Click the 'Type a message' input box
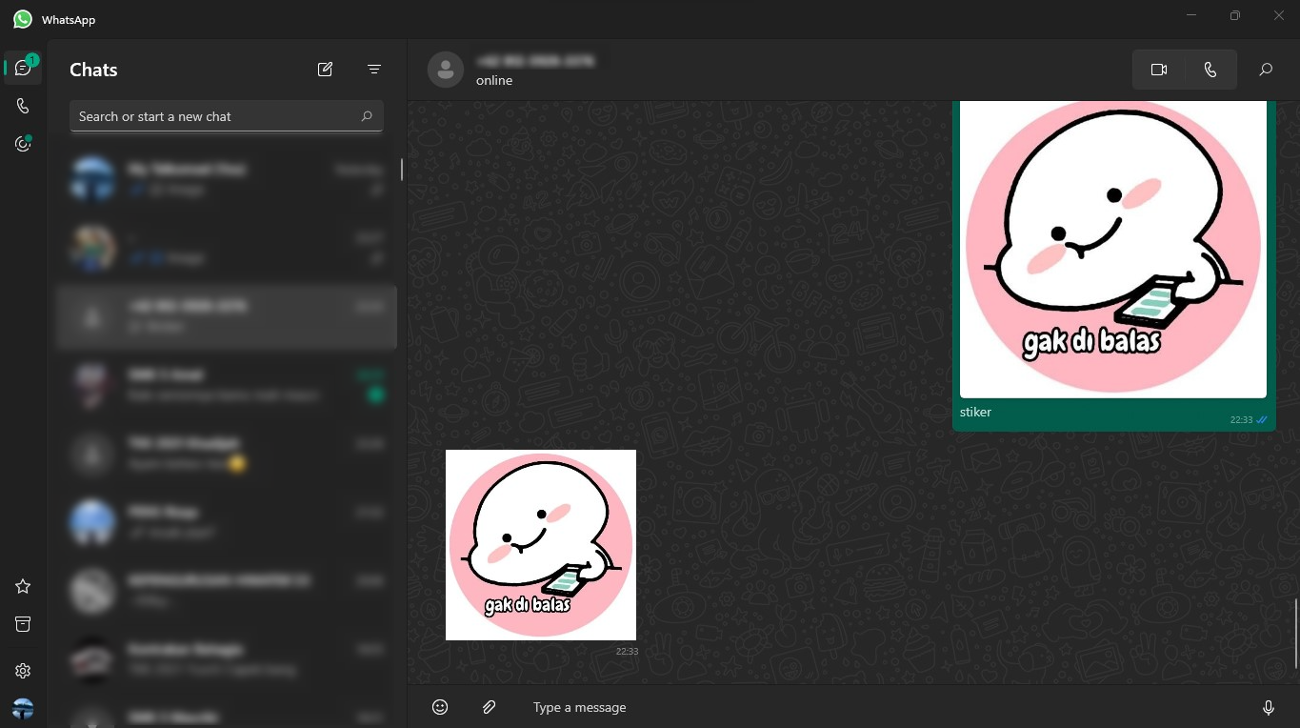 tap(857, 707)
